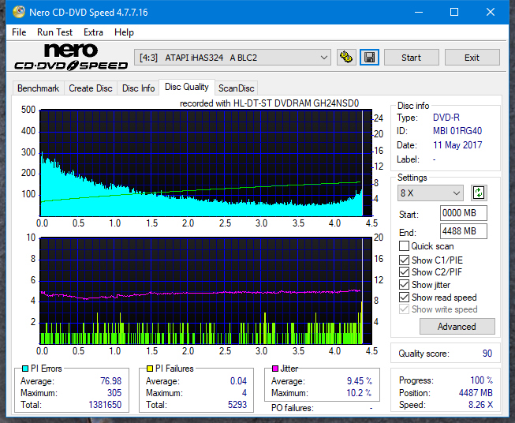Open the Help menu
Viewport: 515px width, 423px height.
124,32
